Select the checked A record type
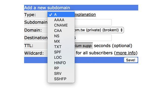Image resolution: width=162 pixels, height=91 pixels. point(61,15)
